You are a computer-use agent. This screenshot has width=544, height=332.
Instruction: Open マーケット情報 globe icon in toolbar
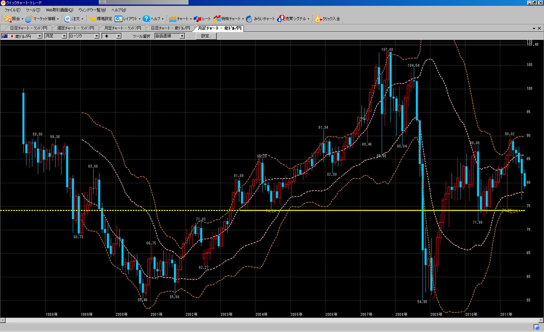pyautogui.click(x=28, y=19)
